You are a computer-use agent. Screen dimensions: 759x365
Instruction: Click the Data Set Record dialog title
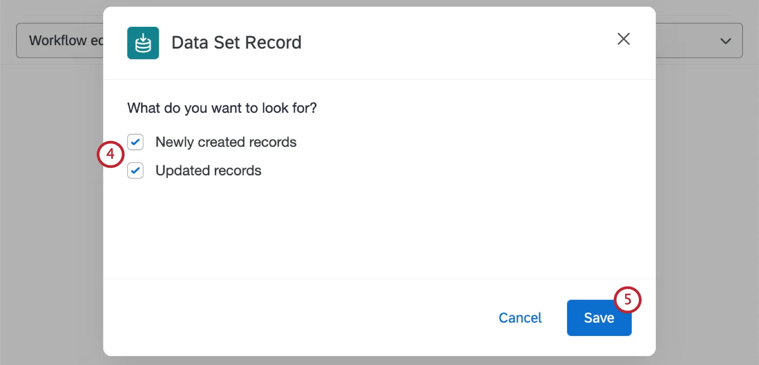(236, 42)
